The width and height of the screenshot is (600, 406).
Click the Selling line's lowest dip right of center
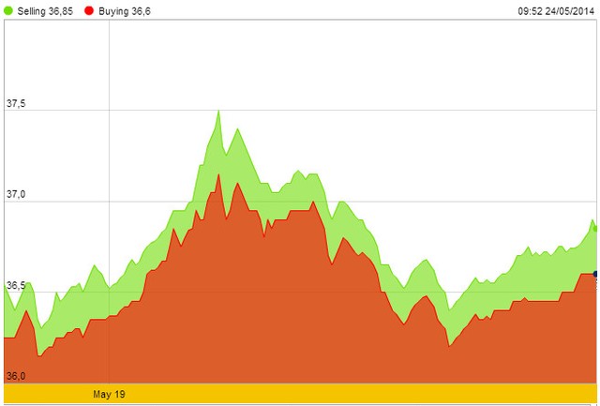(450, 308)
